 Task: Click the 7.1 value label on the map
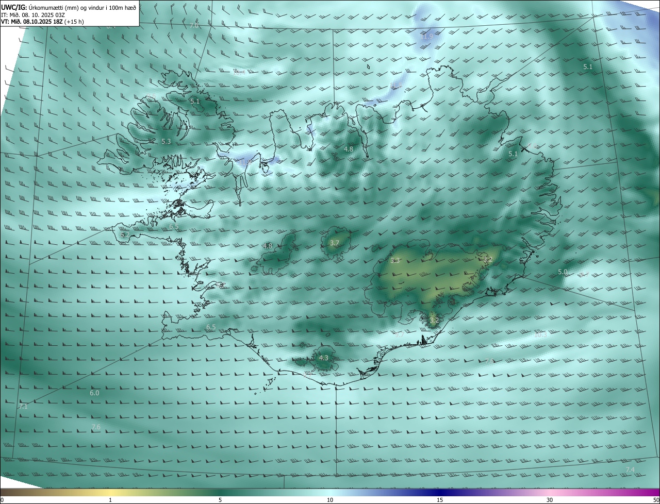click(23, 407)
